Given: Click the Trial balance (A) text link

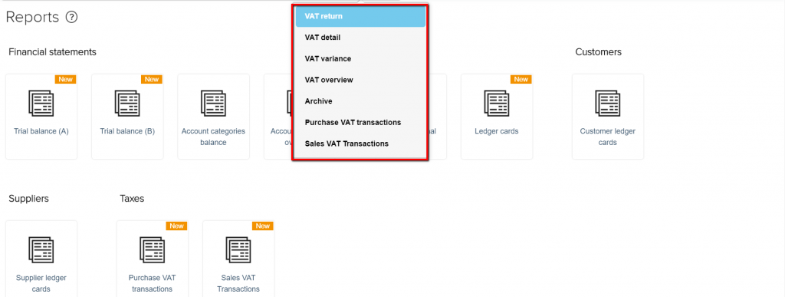Looking at the screenshot, I should coord(41,132).
